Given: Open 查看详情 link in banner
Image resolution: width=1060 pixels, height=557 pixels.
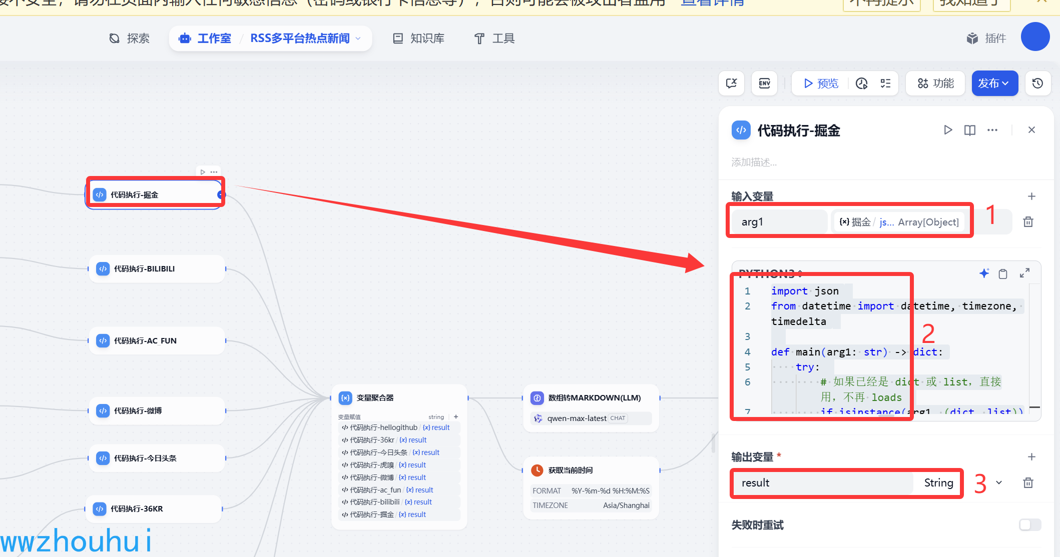Looking at the screenshot, I should pyautogui.click(x=713, y=3).
